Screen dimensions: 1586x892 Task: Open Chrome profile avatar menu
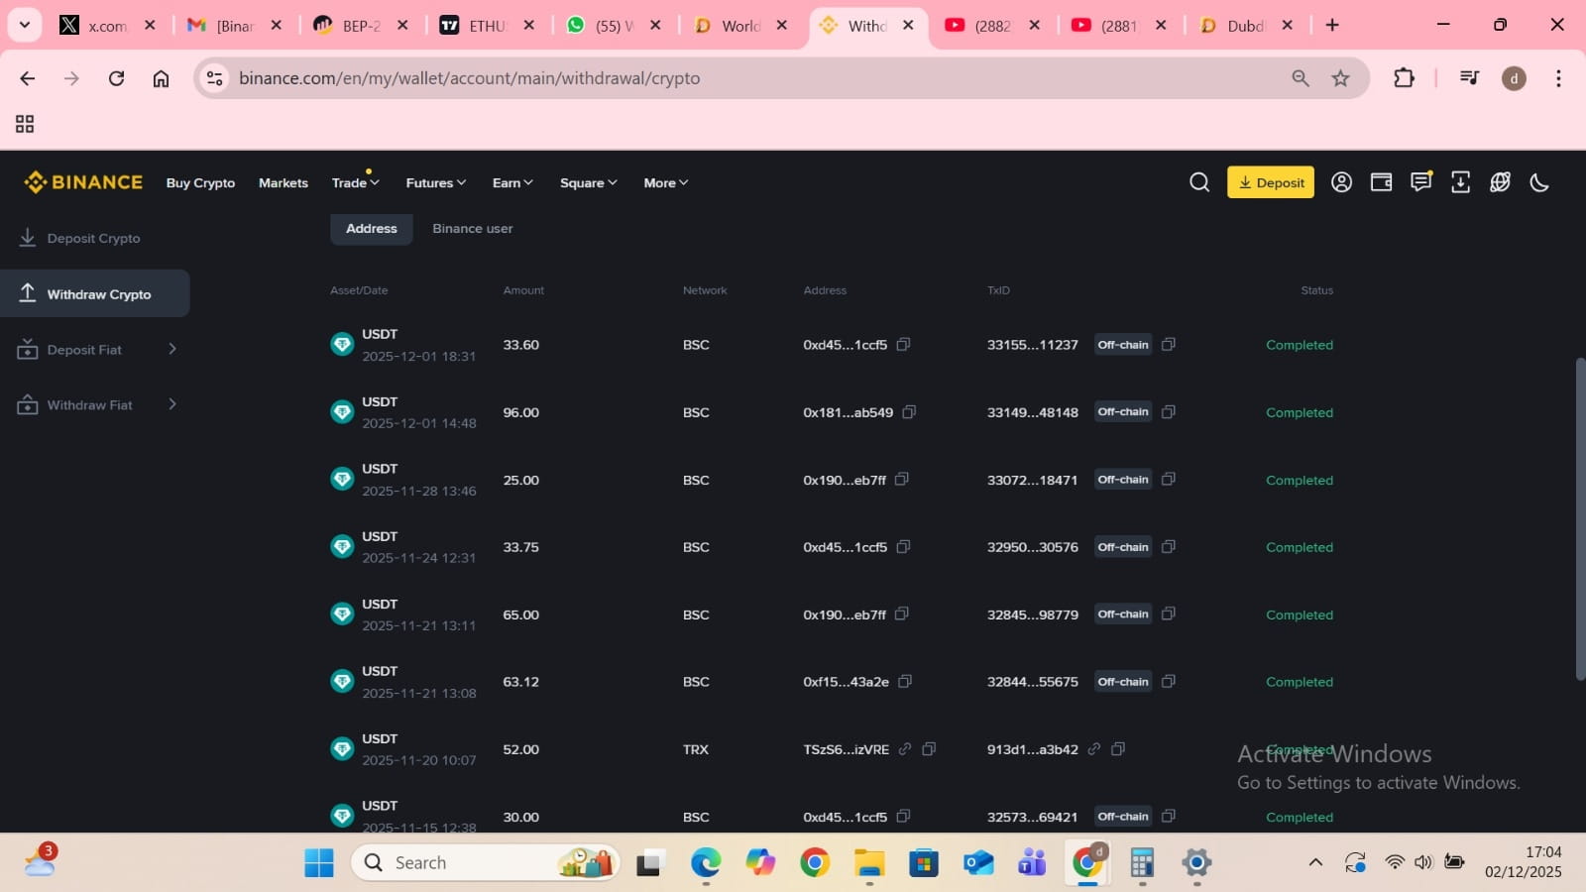1514,78
